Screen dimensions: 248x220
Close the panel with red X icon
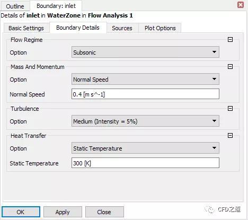pyautogui.click(x=241, y=5)
